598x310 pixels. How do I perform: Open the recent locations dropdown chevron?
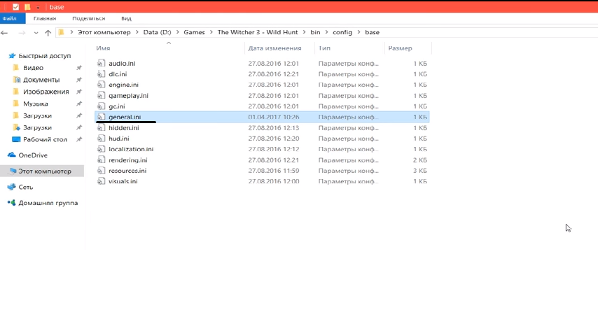coord(36,33)
